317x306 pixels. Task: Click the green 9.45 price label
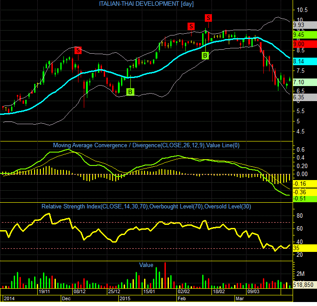[305, 35]
